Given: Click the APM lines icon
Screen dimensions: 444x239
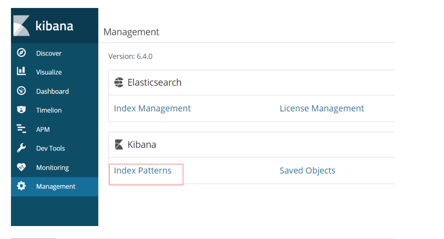Looking at the screenshot, I should click(x=21, y=129).
